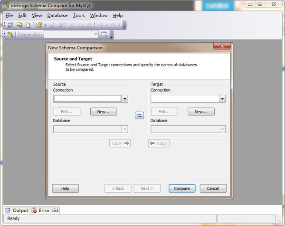285x226 pixels.
Task: Click the Source Connection input field
Action: coord(87,98)
